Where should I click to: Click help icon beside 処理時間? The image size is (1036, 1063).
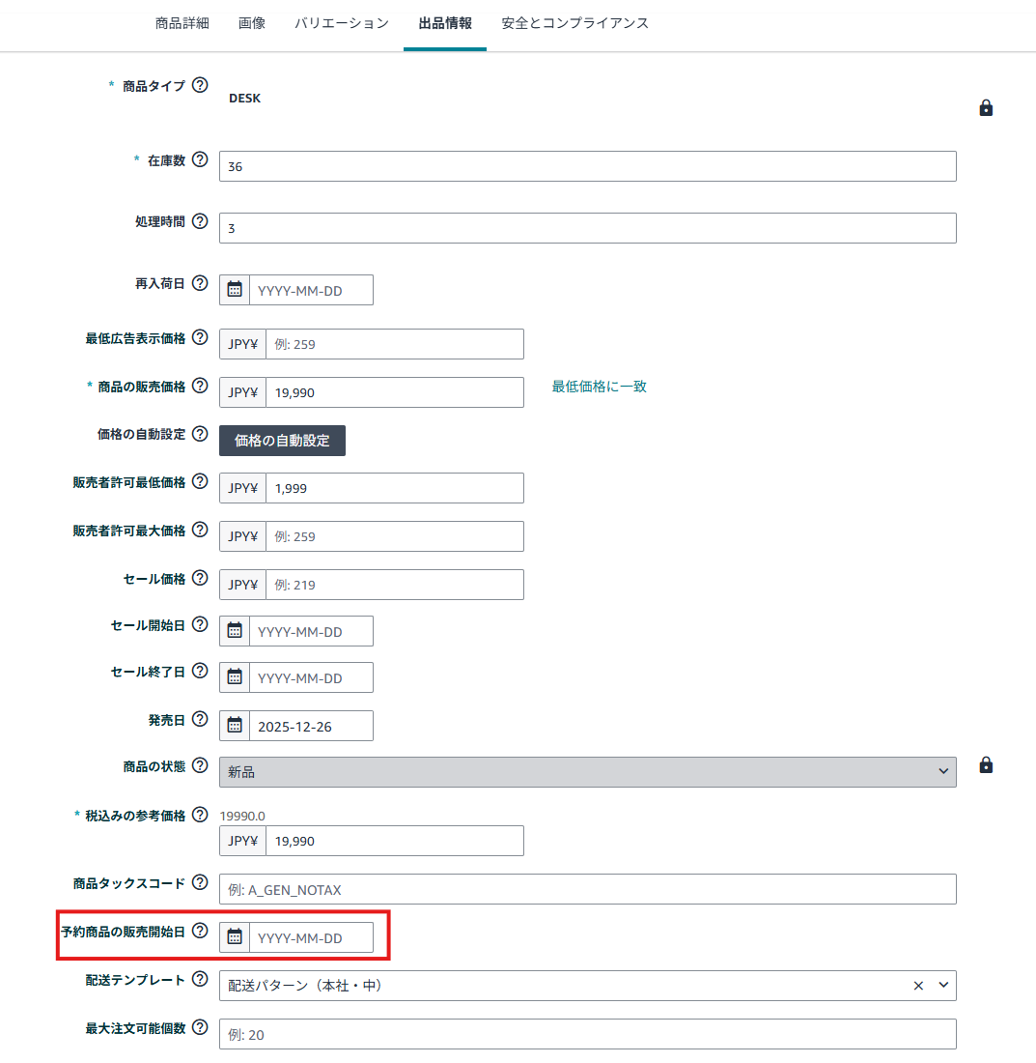200,221
